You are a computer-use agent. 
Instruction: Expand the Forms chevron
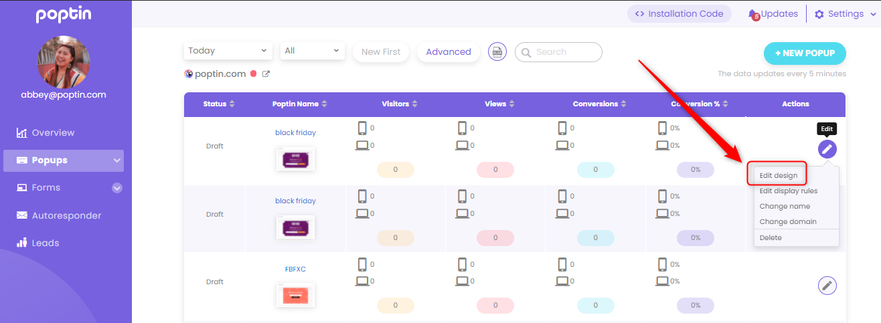pyautogui.click(x=117, y=188)
